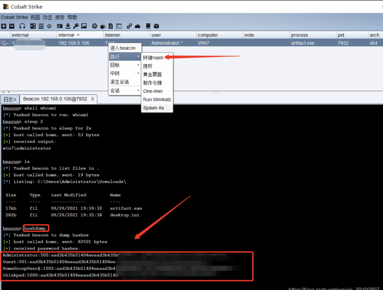The width and height of the screenshot is (383, 290).
Task: Select Run Mimikatz in the submenu
Action: [x=157, y=99]
